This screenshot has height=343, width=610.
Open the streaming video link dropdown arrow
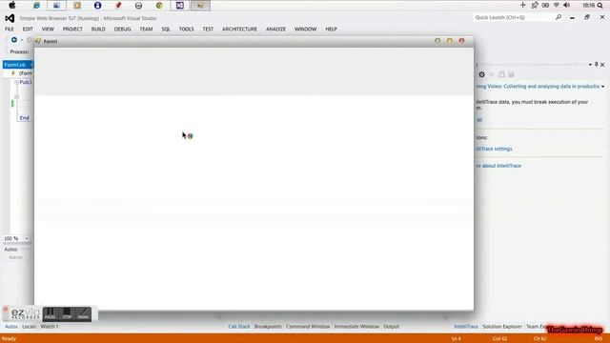tap(602, 87)
